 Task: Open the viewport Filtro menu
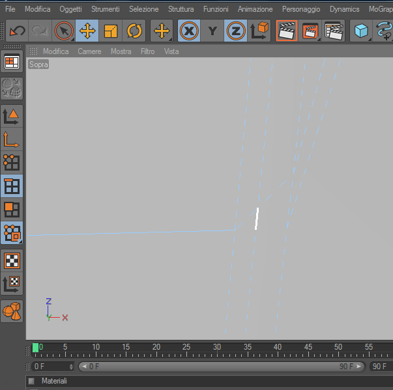(148, 51)
